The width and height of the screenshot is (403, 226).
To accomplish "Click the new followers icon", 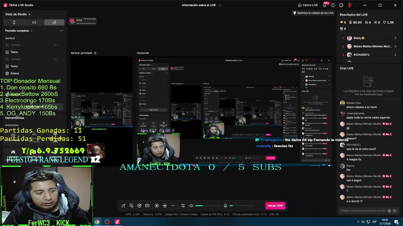I will point(375,23).
